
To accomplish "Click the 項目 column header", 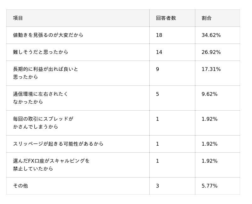I will click(x=18, y=18).
